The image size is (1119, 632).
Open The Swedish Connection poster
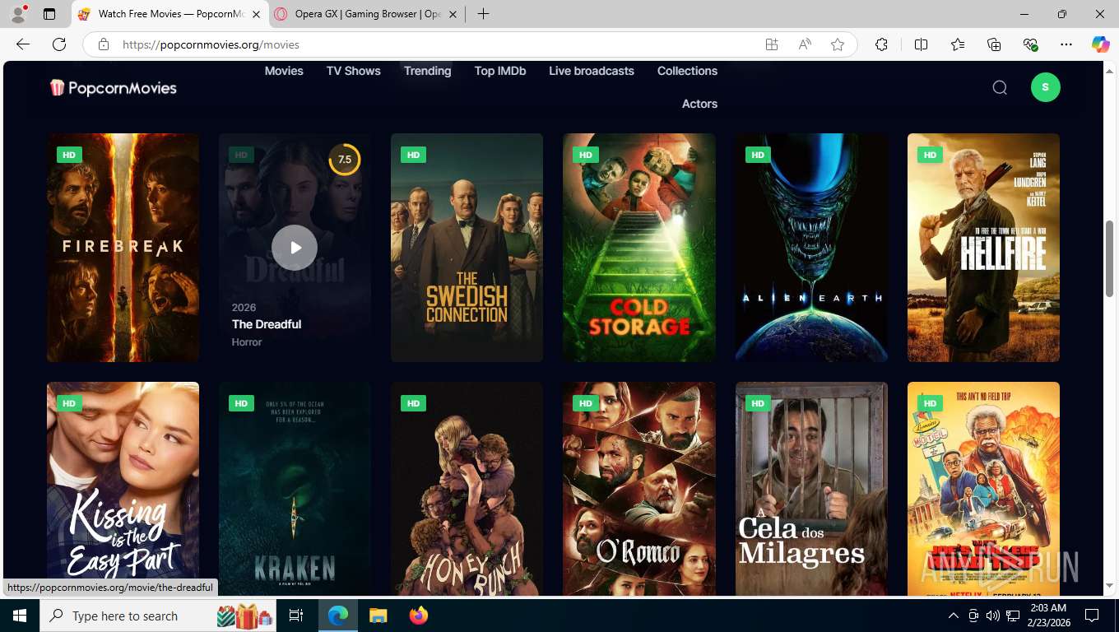(467, 248)
